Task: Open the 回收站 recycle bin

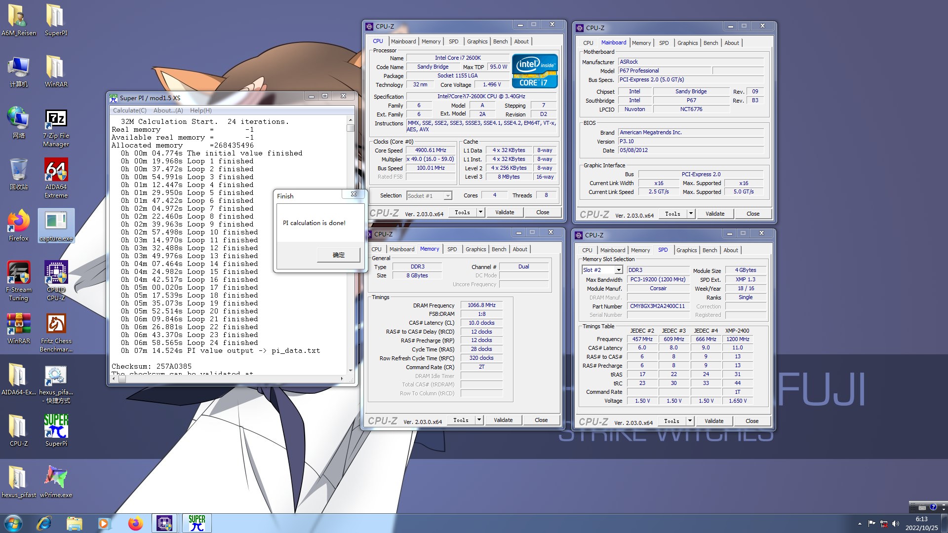Action: (19, 174)
